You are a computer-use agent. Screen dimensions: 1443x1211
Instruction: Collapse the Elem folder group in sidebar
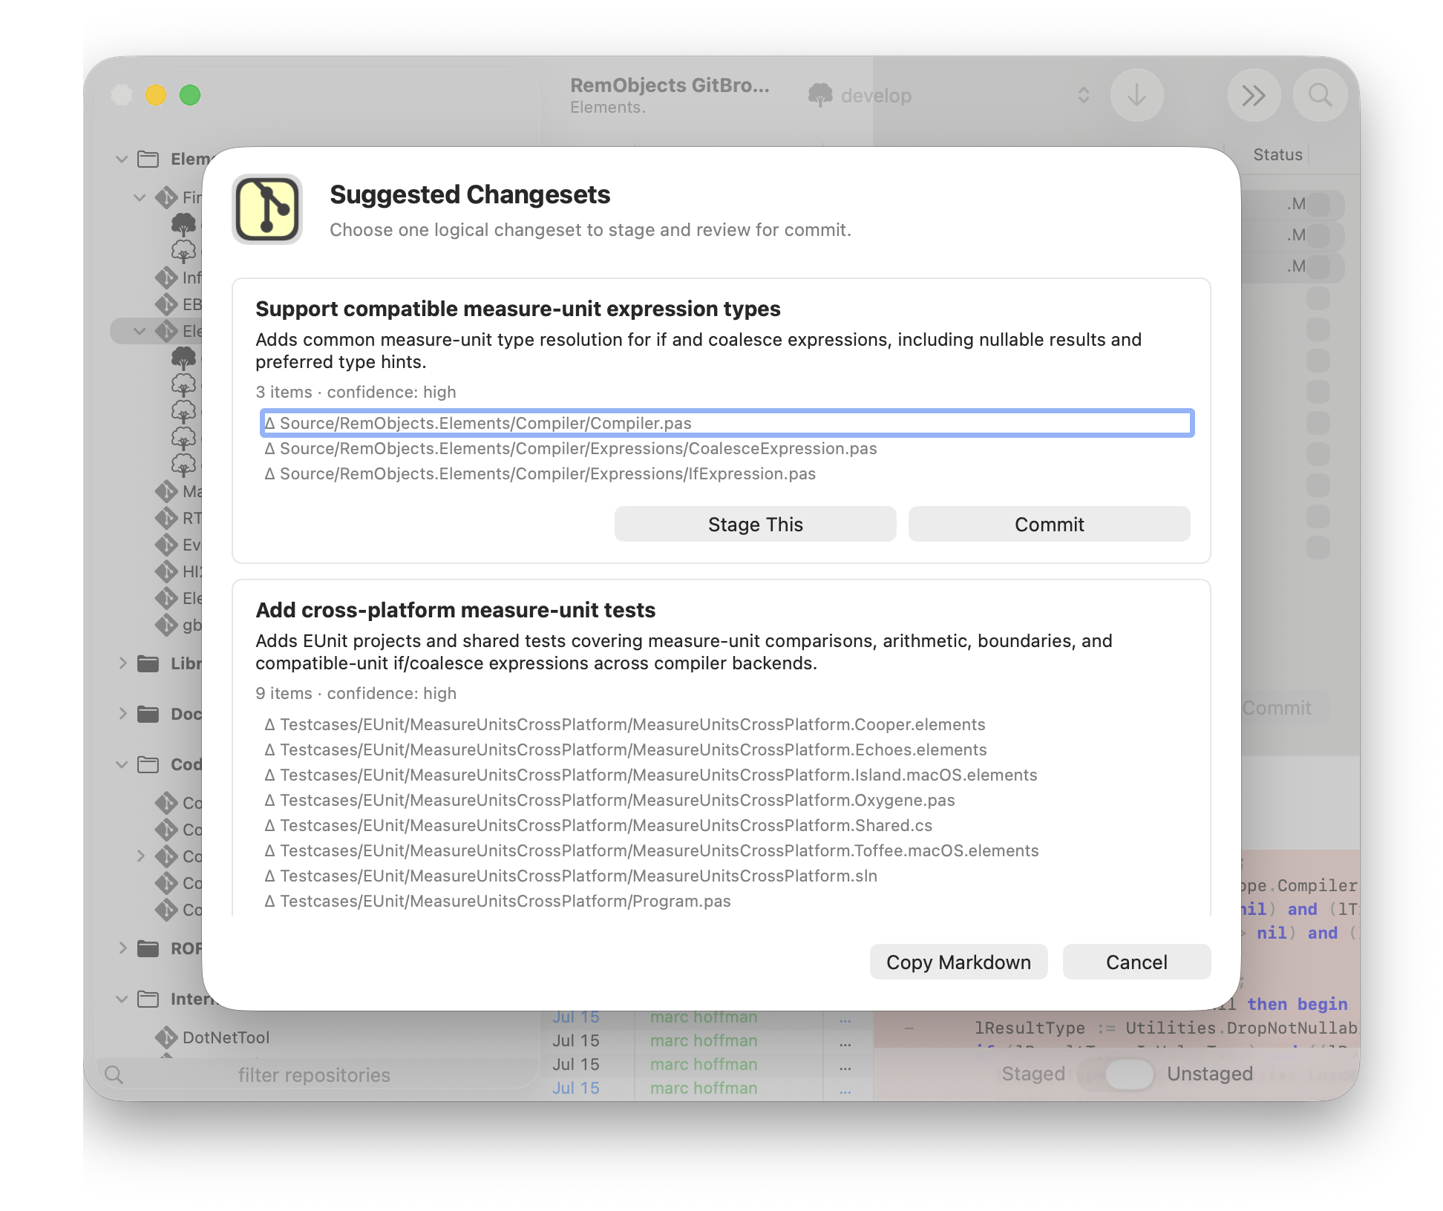(x=122, y=159)
